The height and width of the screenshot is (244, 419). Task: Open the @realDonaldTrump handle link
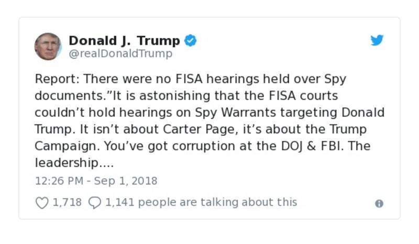click(x=120, y=54)
